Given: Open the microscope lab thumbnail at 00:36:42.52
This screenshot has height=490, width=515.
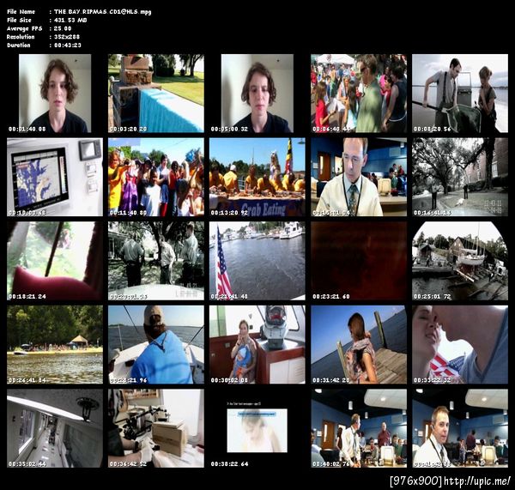Looking at the screenshot, I should pyautogui.click(x=156, y=428).
